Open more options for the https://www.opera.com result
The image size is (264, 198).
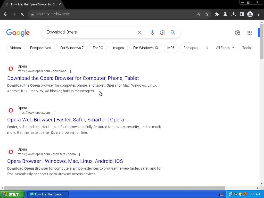click(54, 113)
